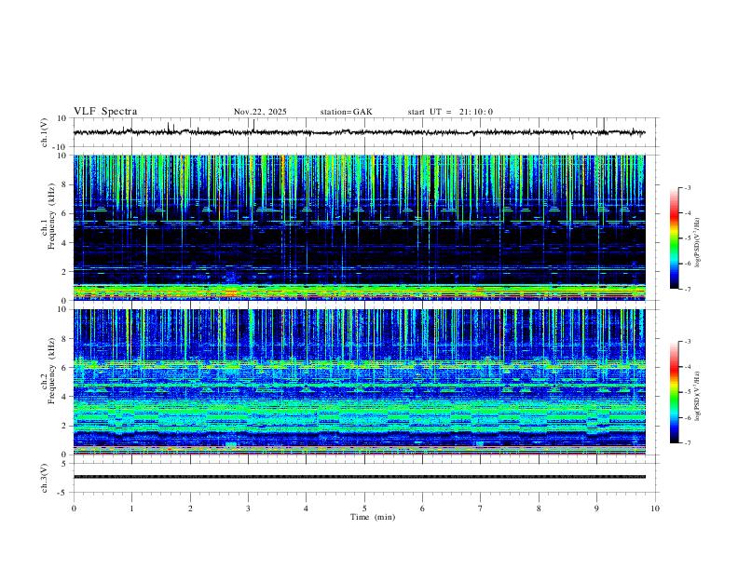Click the 'VLF Spectra' title text

tap(105, 112)
